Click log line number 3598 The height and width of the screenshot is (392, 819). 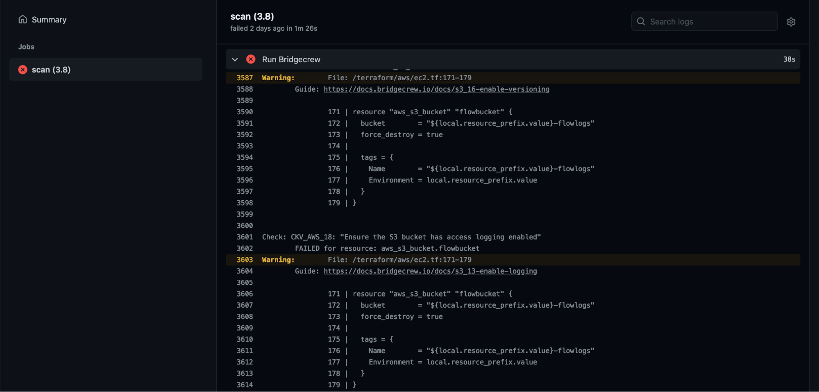[245, 203]
